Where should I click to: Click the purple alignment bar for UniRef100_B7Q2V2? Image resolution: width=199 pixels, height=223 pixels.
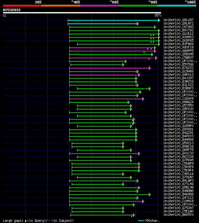pos(110,68)
